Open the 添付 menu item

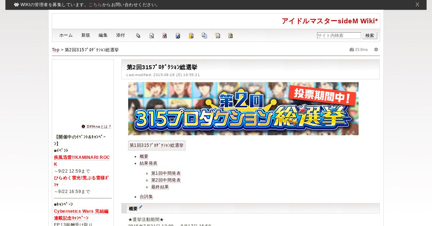coord(121,36)
